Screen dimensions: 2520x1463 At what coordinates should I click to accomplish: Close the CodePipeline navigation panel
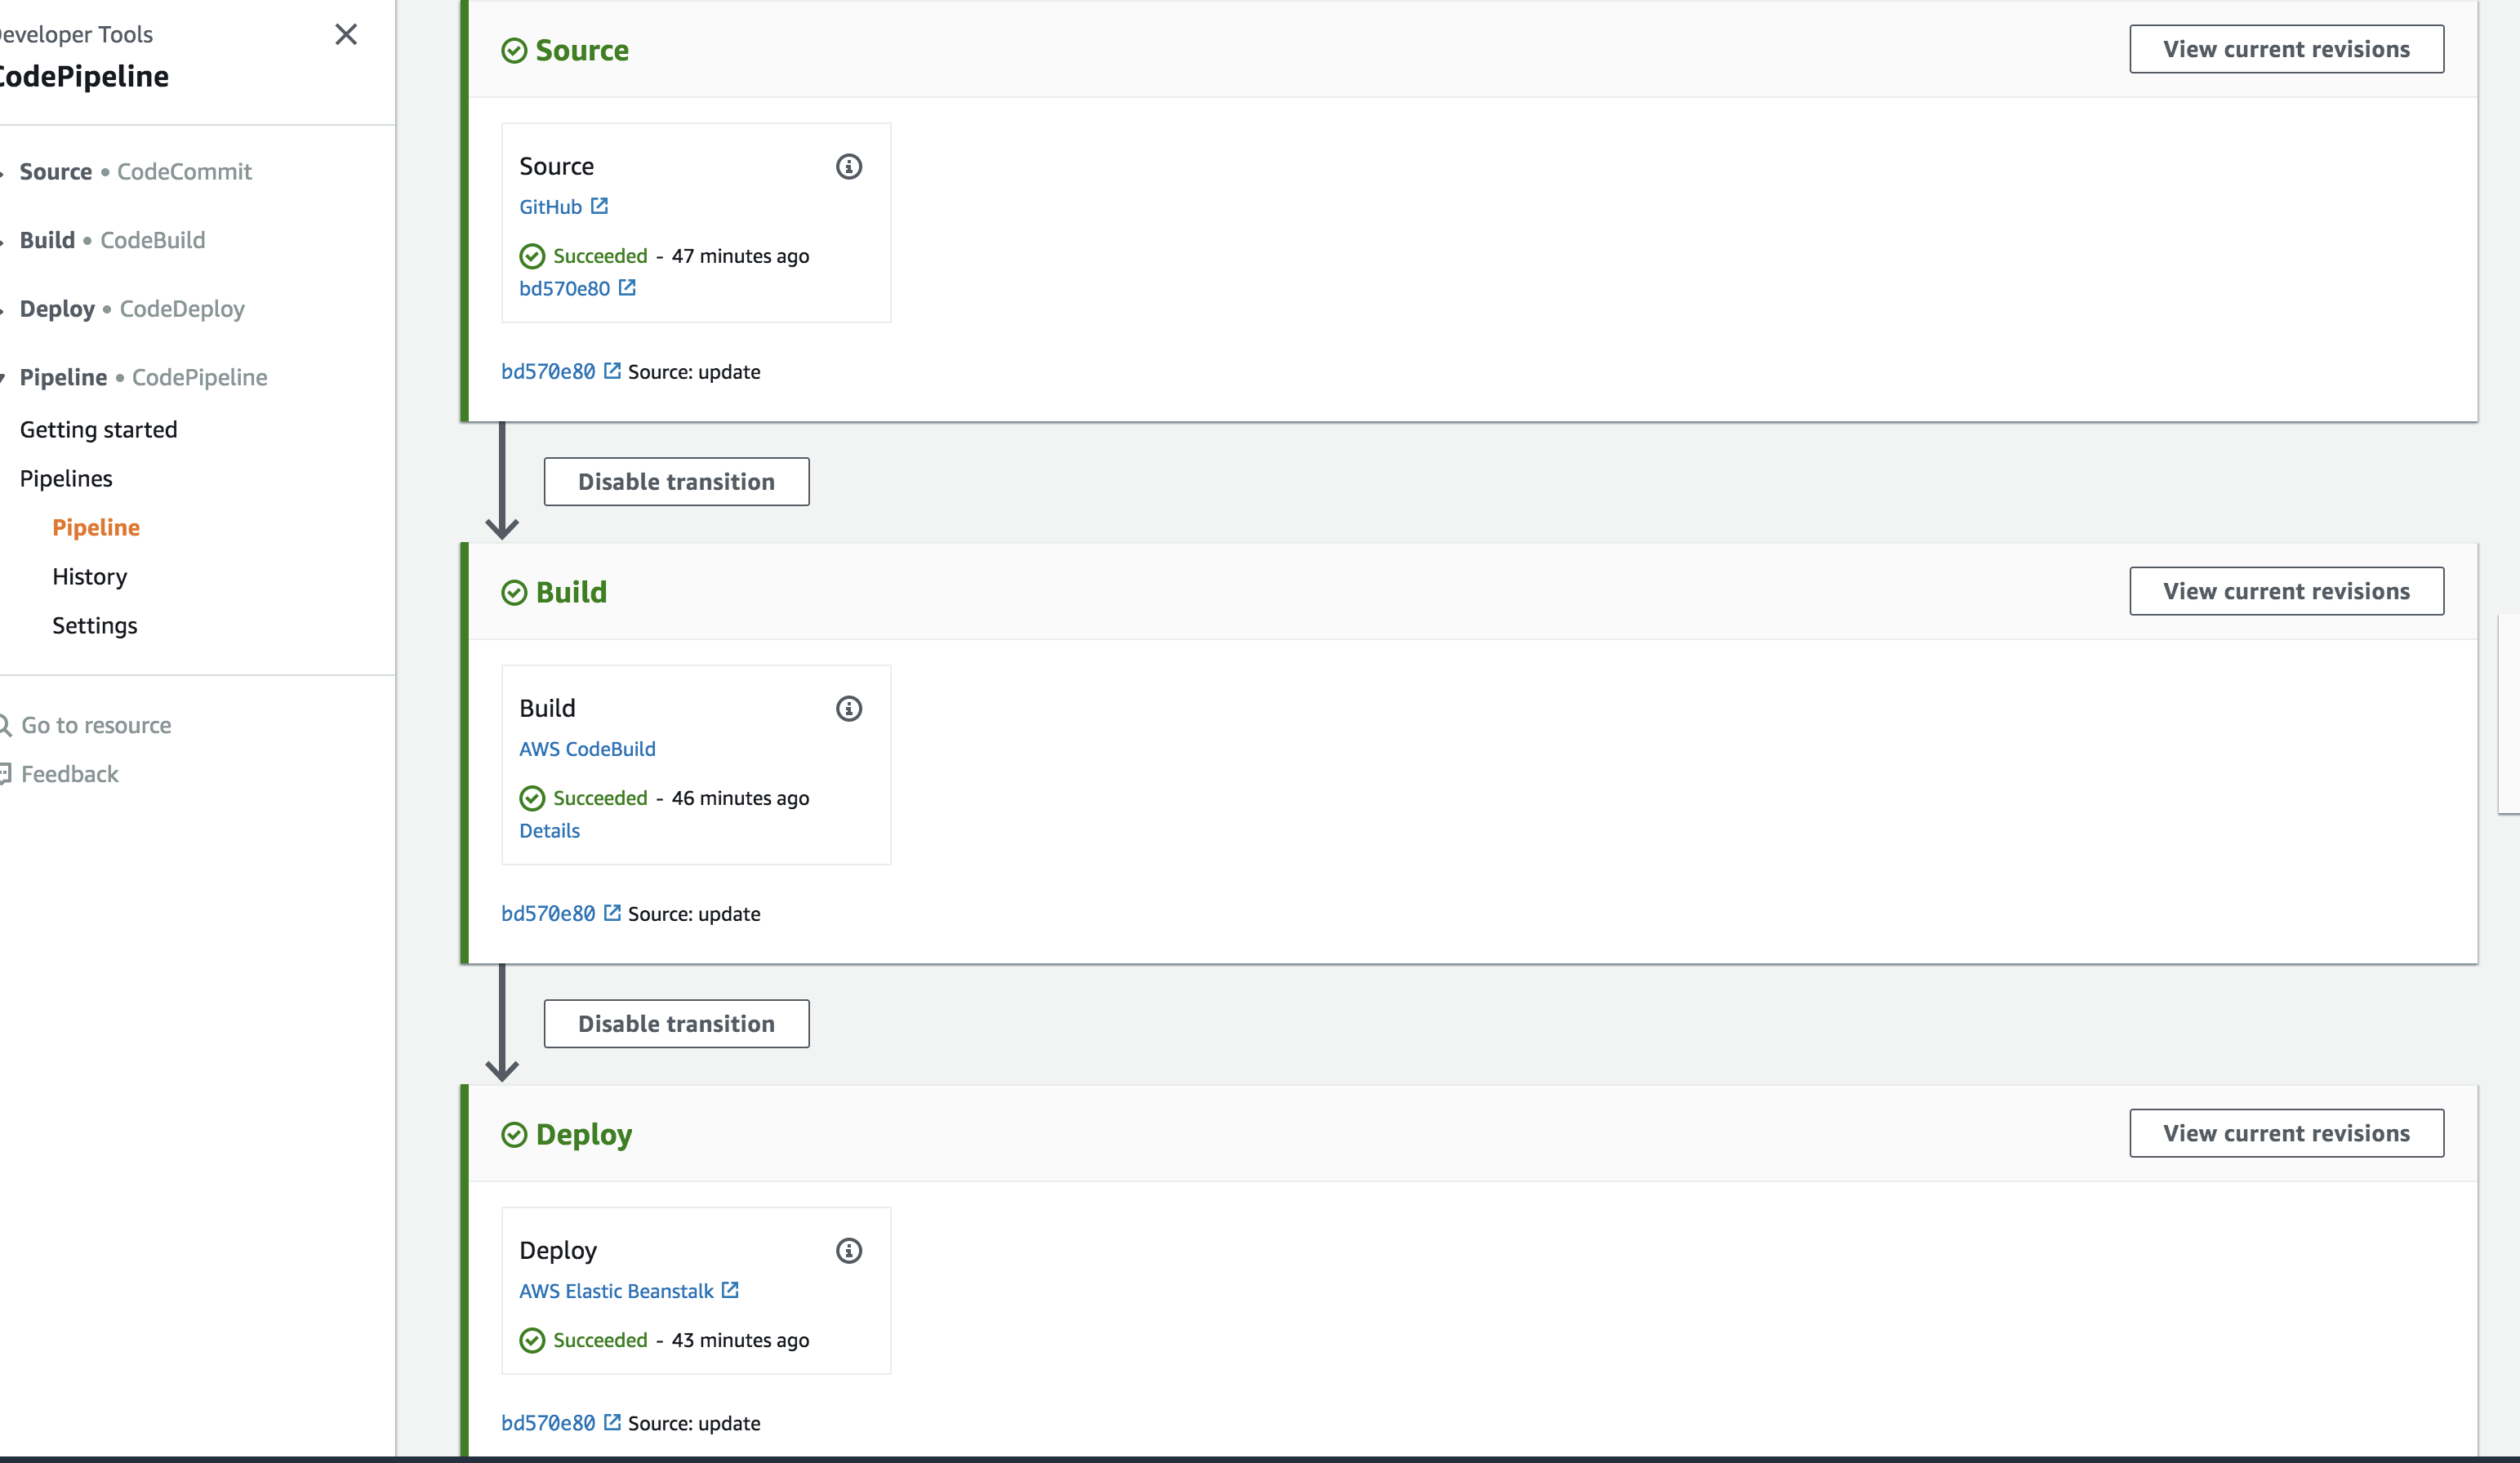coord(346,34)
